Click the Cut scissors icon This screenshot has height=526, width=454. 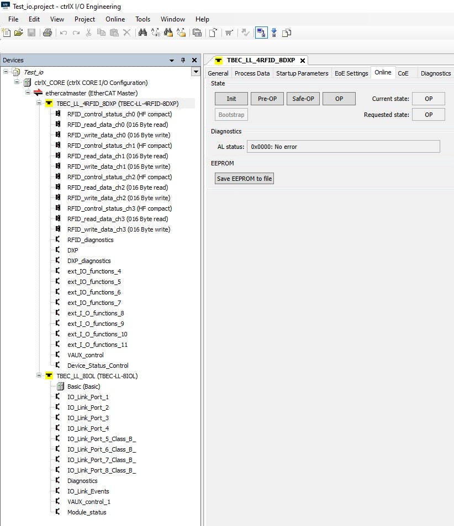[x=88, y=33]
